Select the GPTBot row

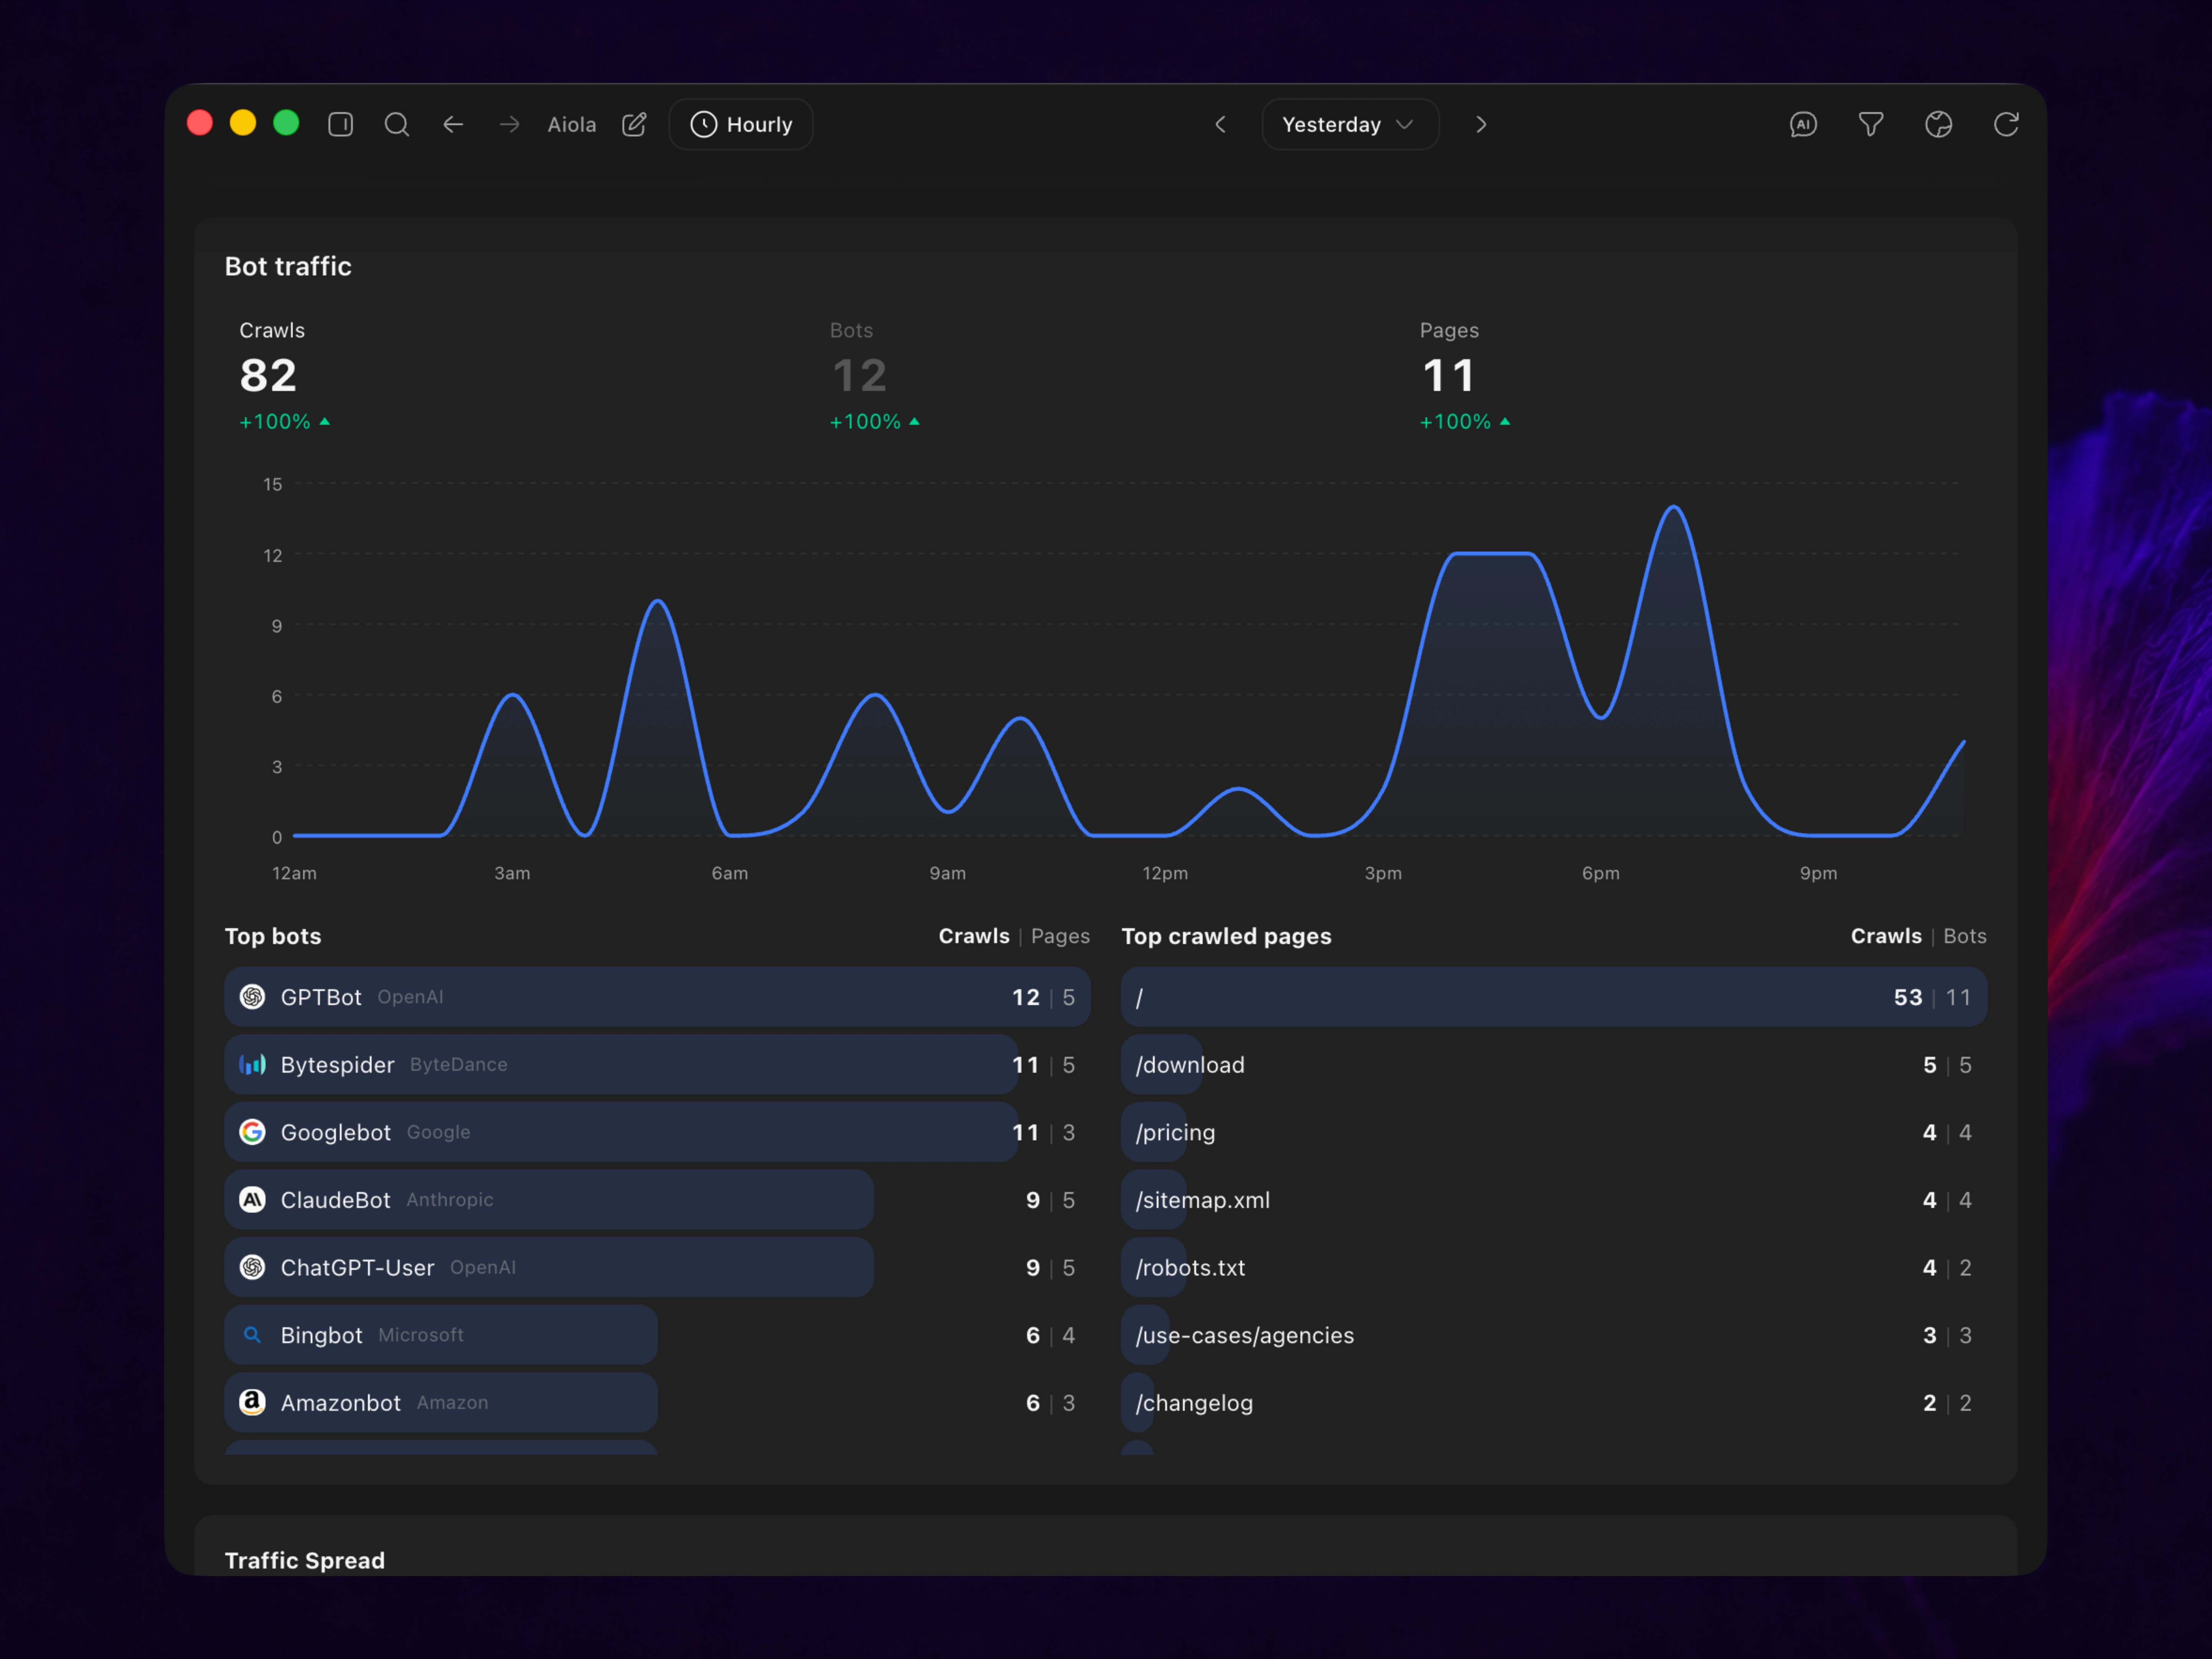(x=657, y=997)
